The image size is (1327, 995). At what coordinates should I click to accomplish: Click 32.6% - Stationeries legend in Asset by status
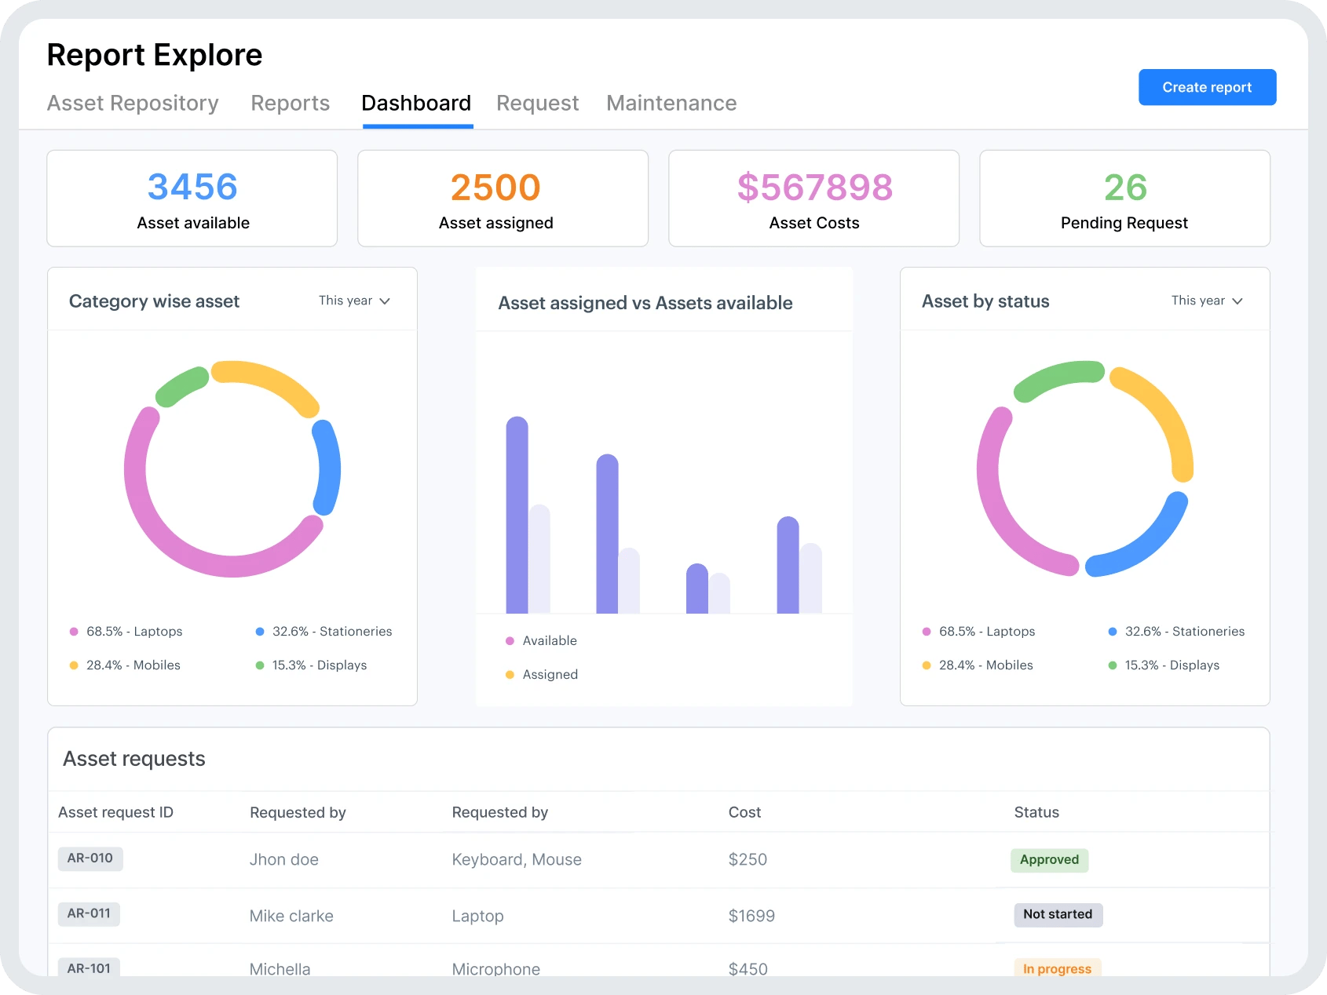[1176, 632]
